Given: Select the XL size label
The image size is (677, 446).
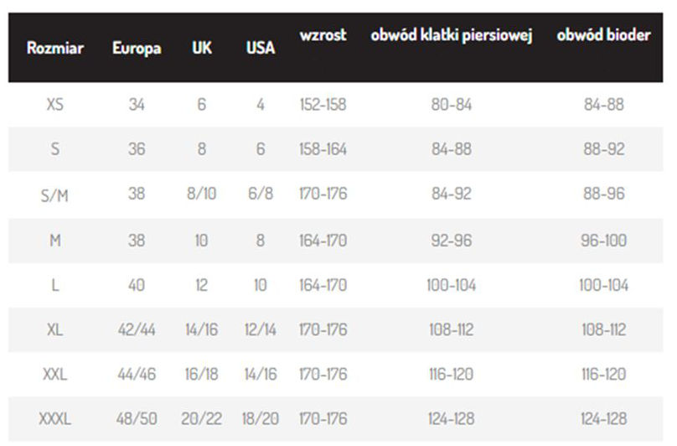Looking at the screenshot, I should pyautogui.click(x=54, y=329).
